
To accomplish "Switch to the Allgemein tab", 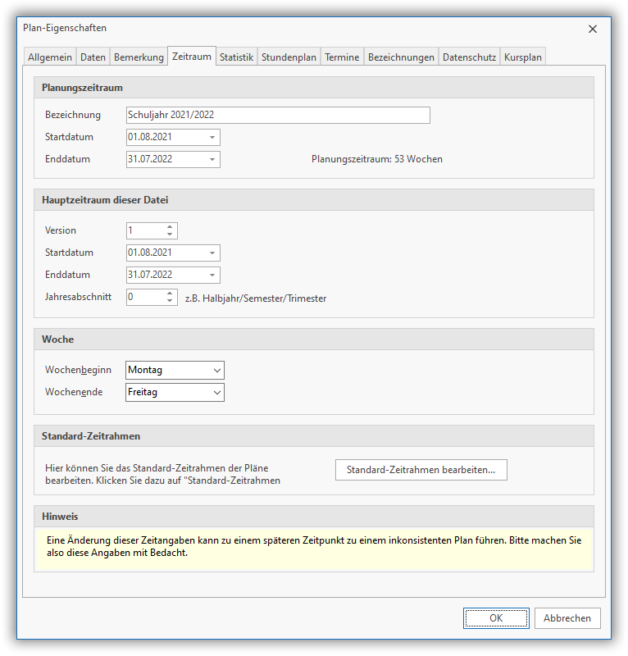I will [50, 57].
